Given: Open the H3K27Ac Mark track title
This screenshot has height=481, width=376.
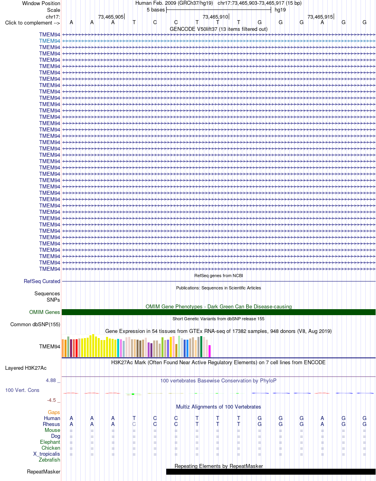Looking at the screenshot, I should (x=218, y=362).
